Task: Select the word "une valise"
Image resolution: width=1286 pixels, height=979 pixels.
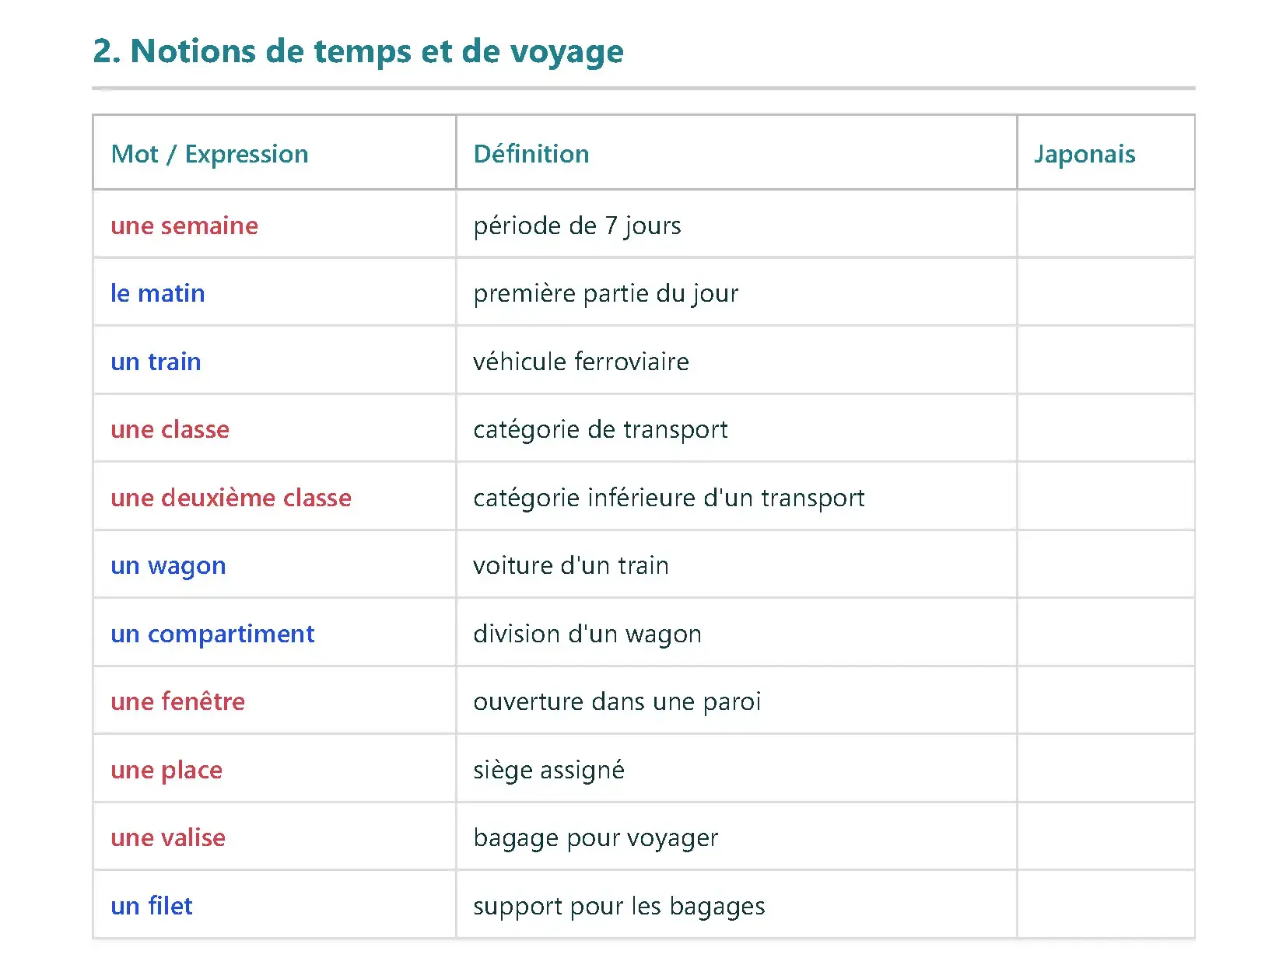Action: (168, 837)
